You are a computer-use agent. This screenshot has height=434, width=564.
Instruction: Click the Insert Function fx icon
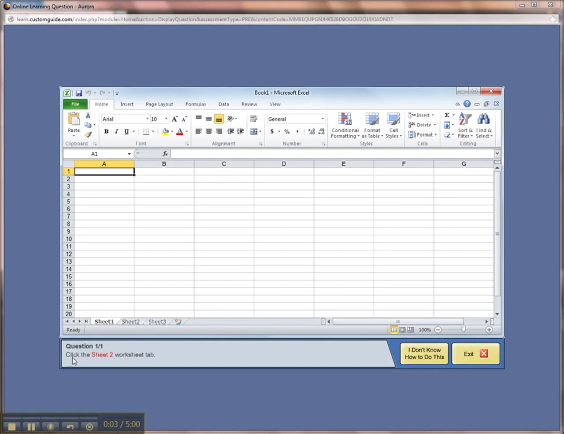[x=165, y=154]
